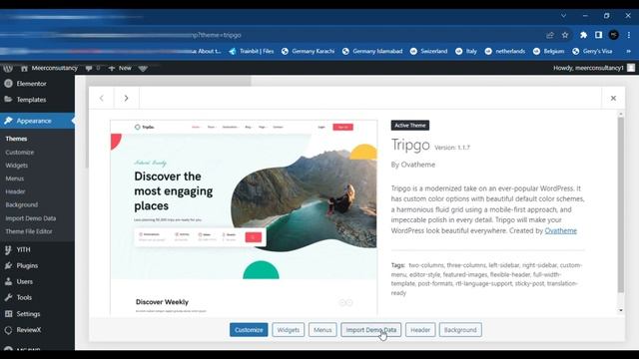Image resolution: width=639 pixels, height=359 pixels.
Task: Open Templates in the admin sidebar
Action: click(x=31, y=100)
